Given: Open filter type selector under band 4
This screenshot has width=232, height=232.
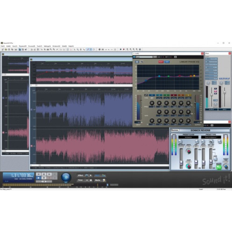Looking at the screenshot, I should pos(174,98).
